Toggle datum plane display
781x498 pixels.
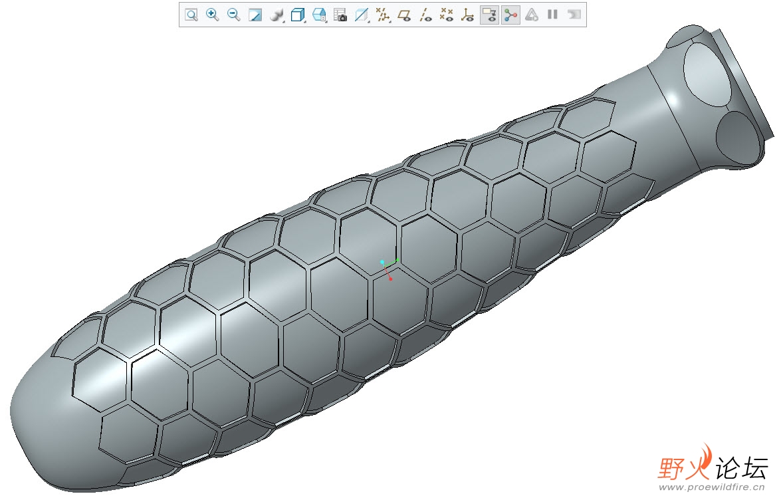[404, 15]
